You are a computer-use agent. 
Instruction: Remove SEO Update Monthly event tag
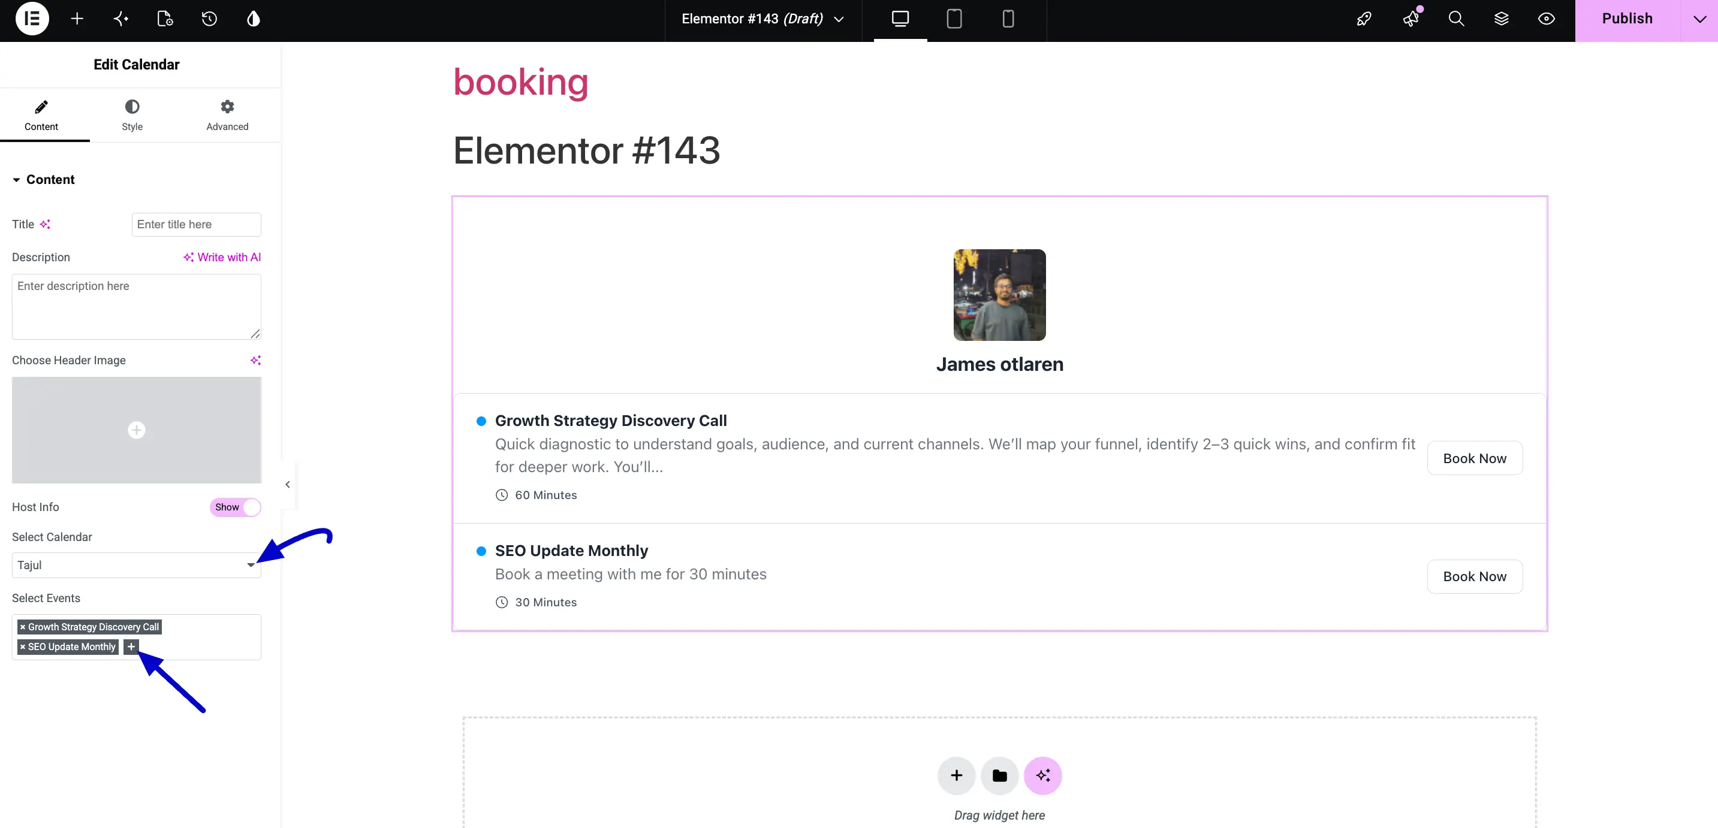point(23,647)
